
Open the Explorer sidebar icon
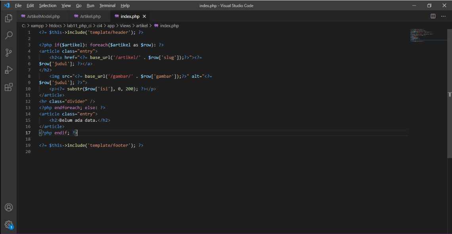click(x=9, y=18)
